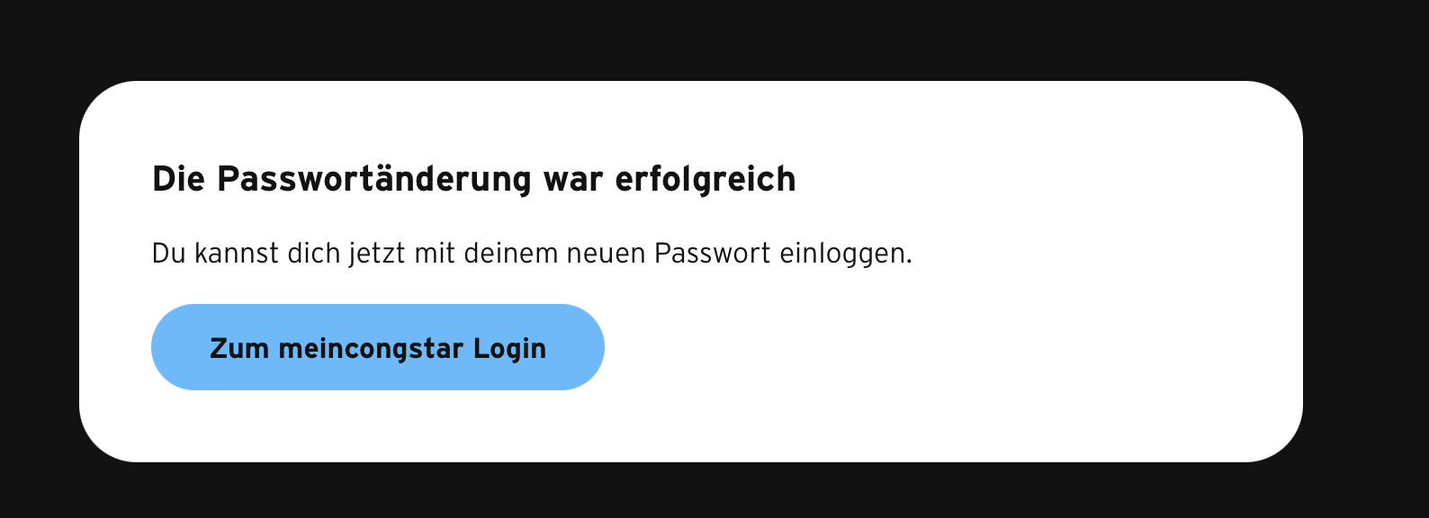Click the word Login on the blue button
Screen dimensions: 1429x518
point(510,349)
